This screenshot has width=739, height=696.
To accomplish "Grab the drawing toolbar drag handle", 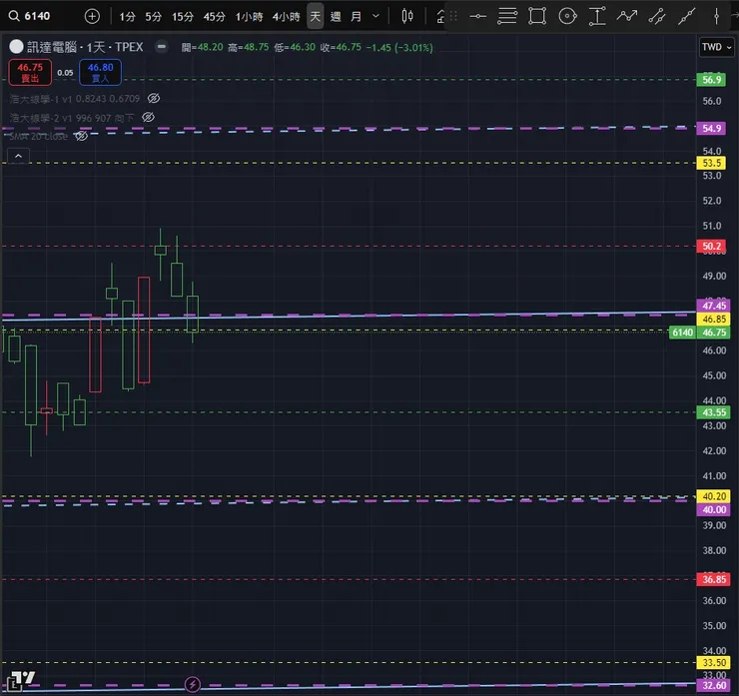I will pos(453,17).
